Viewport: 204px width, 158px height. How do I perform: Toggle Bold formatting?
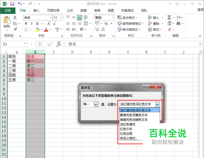pyautogui.click(x=26, y=23)
